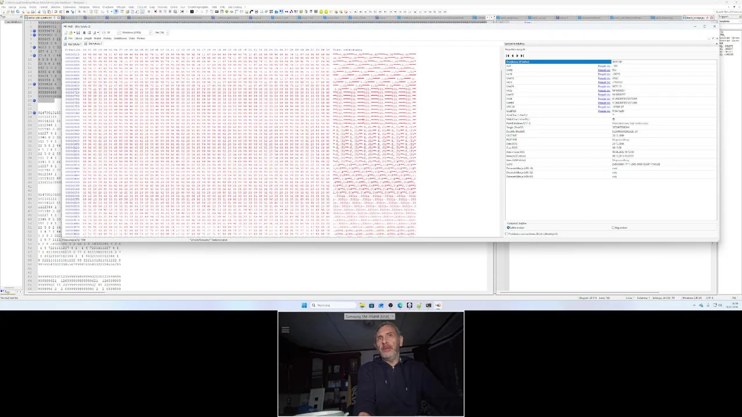Click the UTF-8 encoding in the status bar
This screenshot has width=742, height=417.
coord(710,298)
